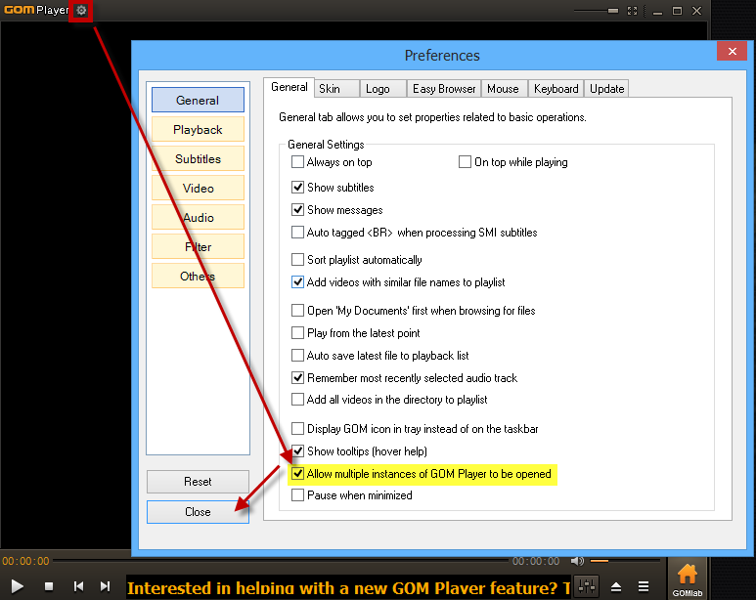Click the Close button in Preferences
Image resolution: width=756 pixels, height=600 pixels.
pyautogui.click(x=198, y=512)
